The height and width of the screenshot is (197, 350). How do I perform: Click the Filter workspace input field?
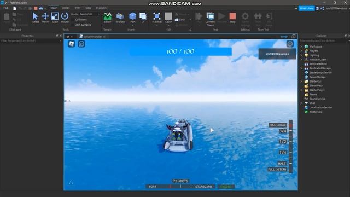(324, 41)
